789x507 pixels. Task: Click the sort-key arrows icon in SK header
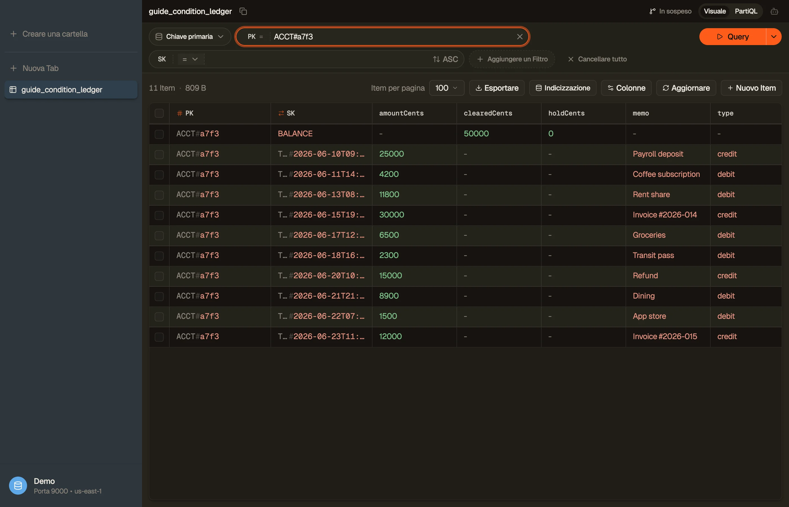click(x=281, y=113)
